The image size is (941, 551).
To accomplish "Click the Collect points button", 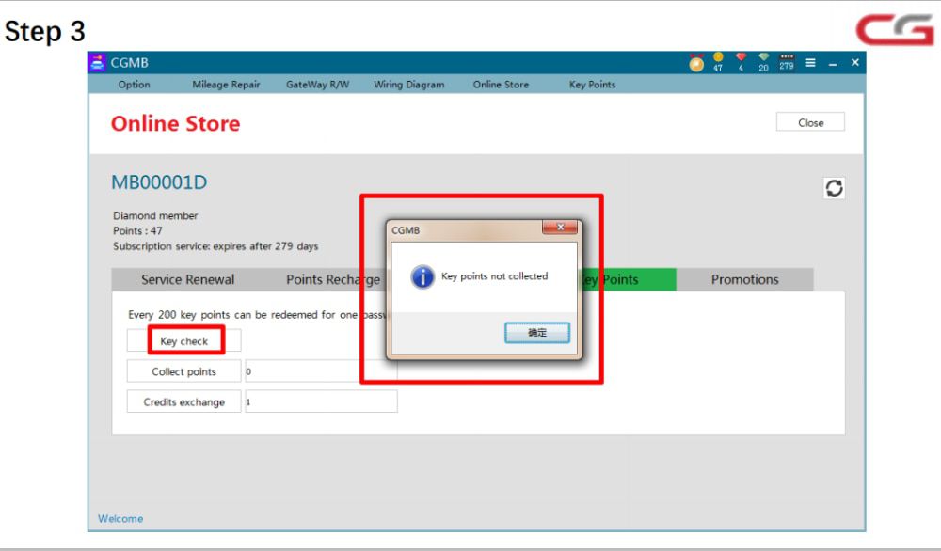I will pyautogui.click(x=183, y=371).
